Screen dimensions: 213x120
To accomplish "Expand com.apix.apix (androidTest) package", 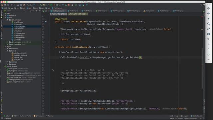I will coord(8,42).
